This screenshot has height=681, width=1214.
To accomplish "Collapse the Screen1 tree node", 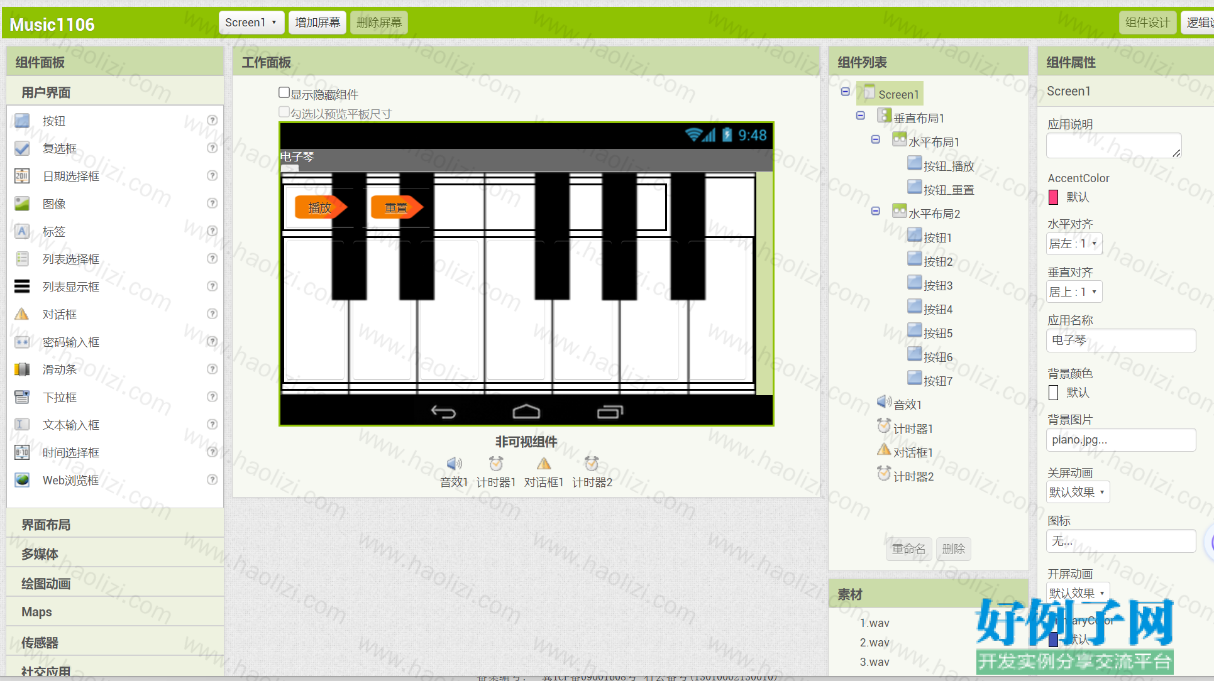I will [x=845, y=92].
